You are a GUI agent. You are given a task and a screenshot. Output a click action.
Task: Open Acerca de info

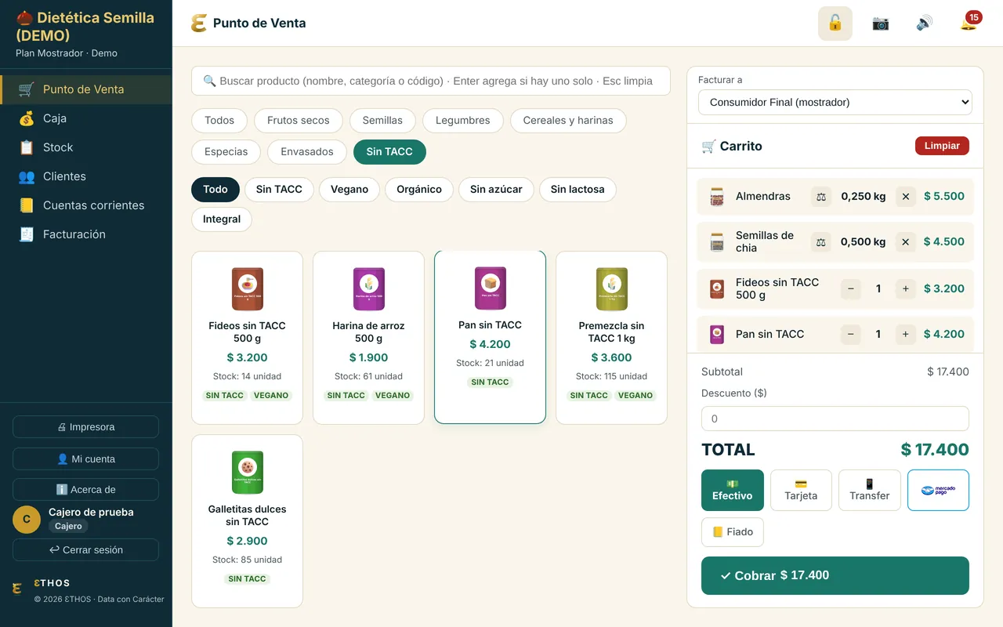(x=86, y=490)
